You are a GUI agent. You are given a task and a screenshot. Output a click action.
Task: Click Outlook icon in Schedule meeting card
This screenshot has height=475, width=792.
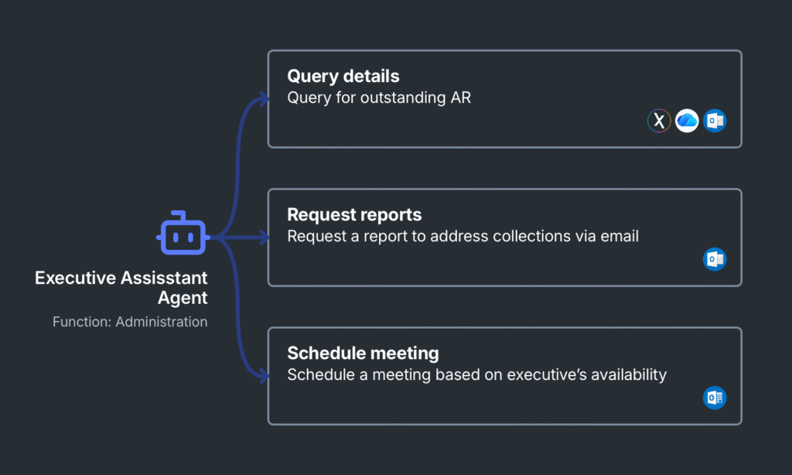[x=715, y=398]
